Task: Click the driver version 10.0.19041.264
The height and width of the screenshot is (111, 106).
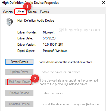Action: [53, 45]
